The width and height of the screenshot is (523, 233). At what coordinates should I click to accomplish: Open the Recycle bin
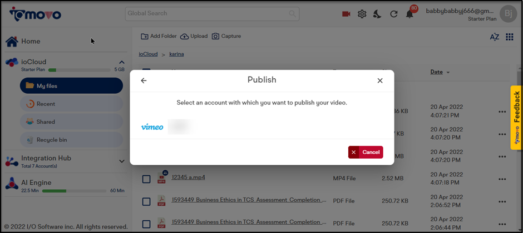(71, 140)
